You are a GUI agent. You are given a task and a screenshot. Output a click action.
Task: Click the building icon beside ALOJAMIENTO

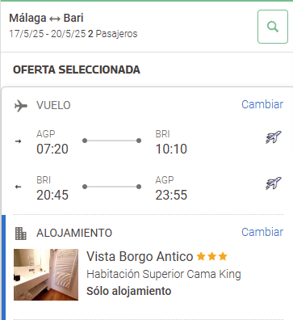pyautogui.click(x=21, y=234)
